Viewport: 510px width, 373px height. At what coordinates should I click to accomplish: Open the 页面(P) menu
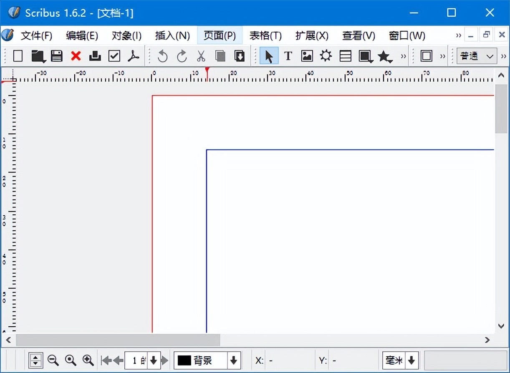coord(220,36)
